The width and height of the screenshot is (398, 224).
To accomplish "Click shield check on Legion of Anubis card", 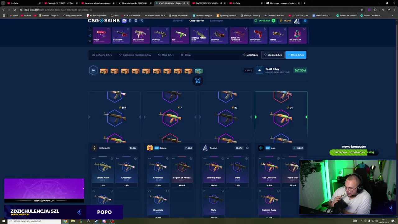I will 191,159.
